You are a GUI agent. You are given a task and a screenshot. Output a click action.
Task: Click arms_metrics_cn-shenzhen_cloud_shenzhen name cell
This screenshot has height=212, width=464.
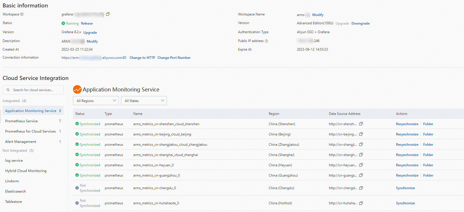tap(166, 124)
